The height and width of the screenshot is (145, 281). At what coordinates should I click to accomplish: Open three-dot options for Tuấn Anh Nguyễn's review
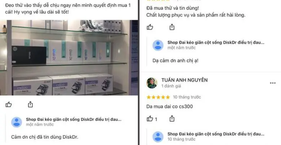[x=273, y=83]
